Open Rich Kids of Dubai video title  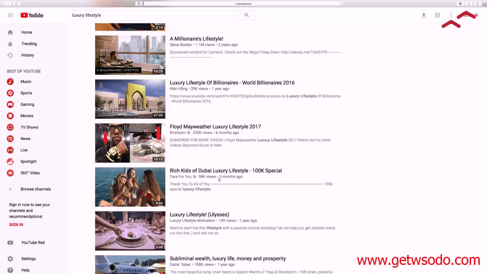[226, 170]
